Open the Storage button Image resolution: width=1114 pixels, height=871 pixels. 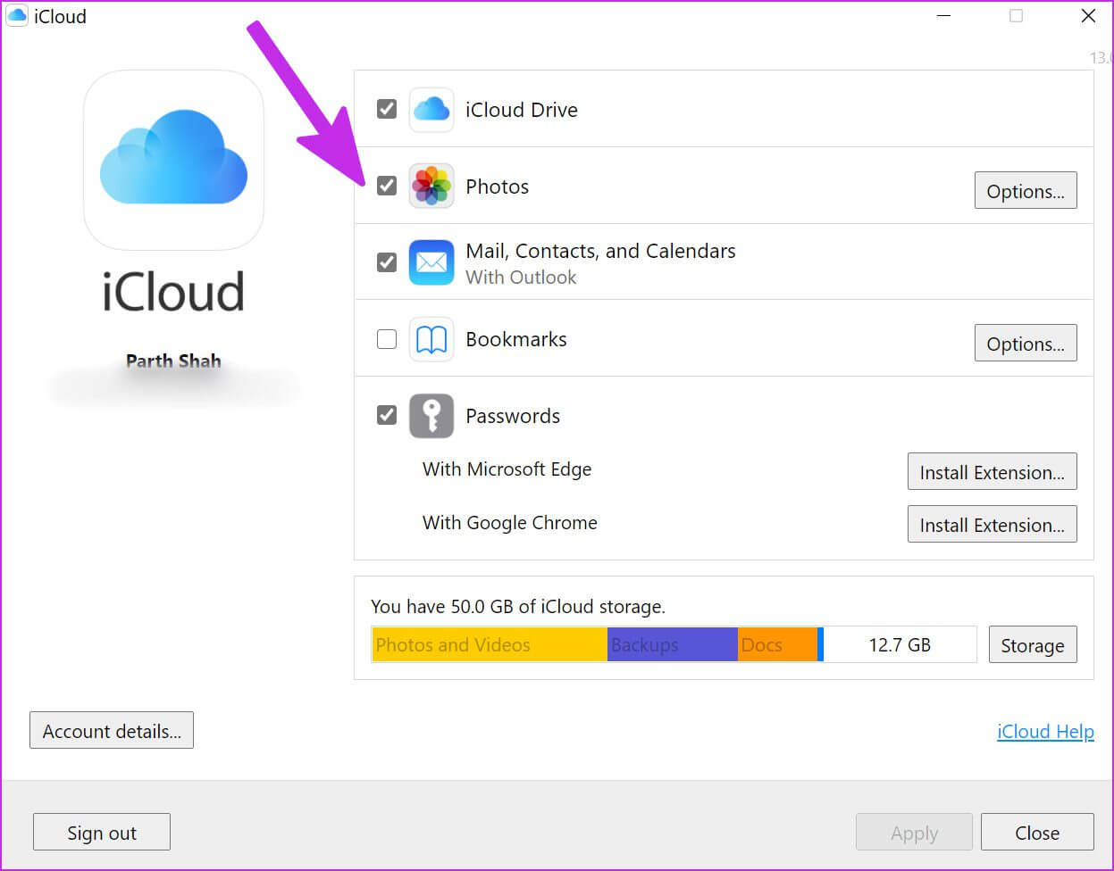click(x=1033, y=645)
